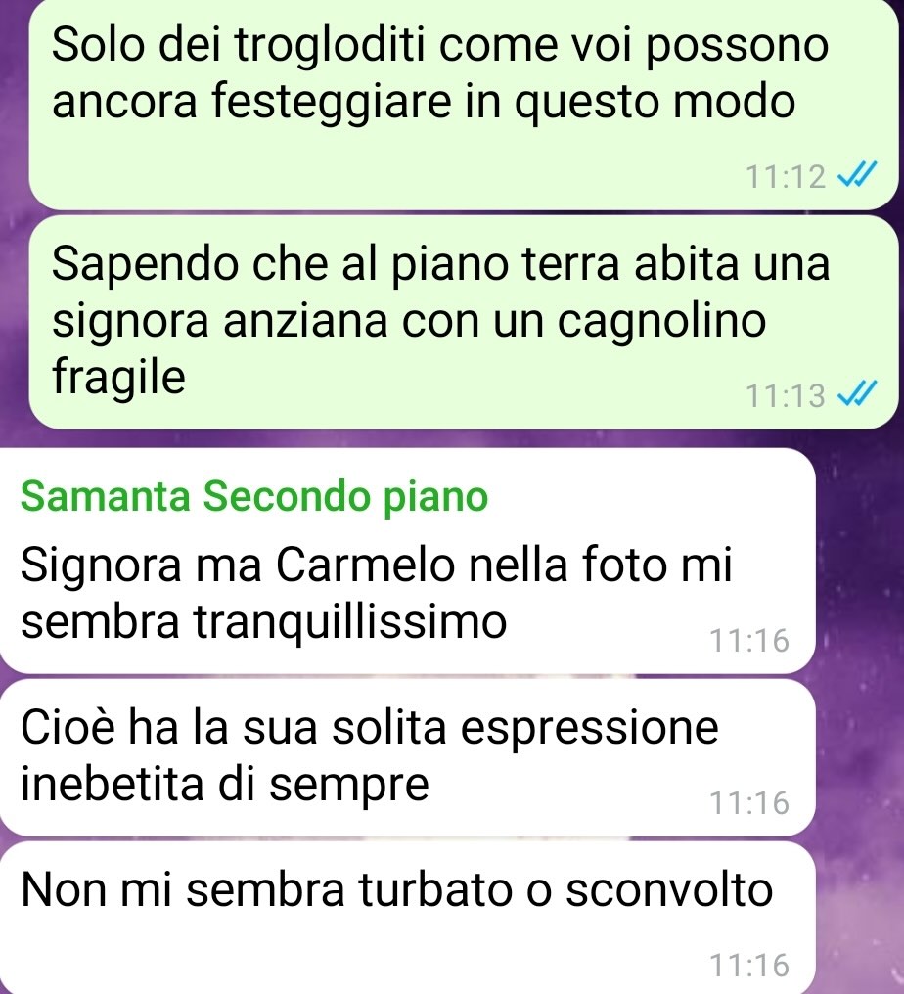Select the 'Solo dei trogloditi' message bubble
This screenshot has width=904, height=994.
point(464,104)
